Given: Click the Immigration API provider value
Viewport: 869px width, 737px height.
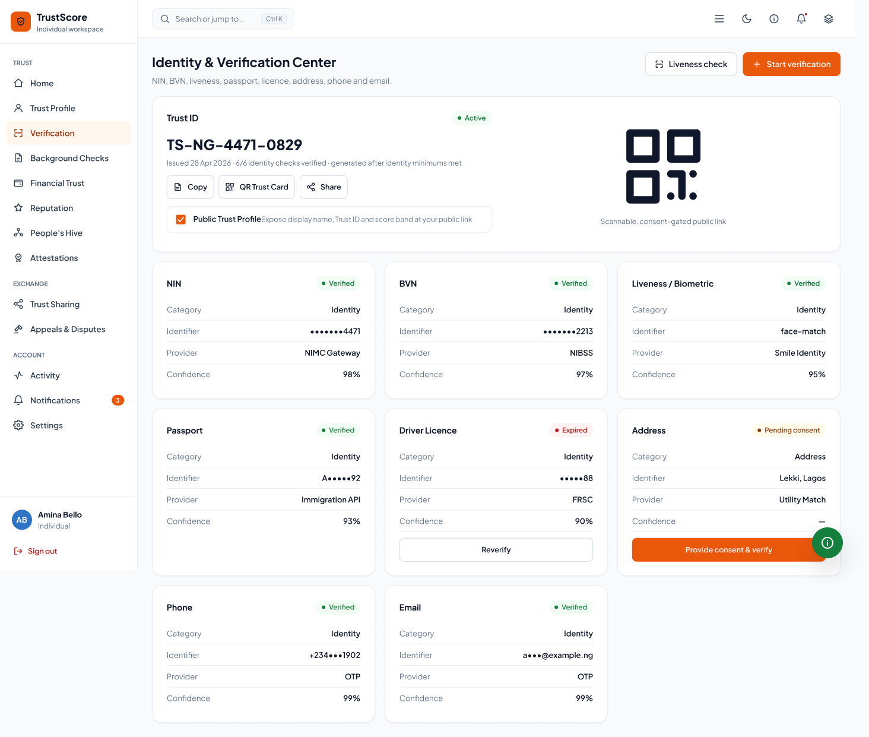Looking at the screenshot, I should 331,499.
